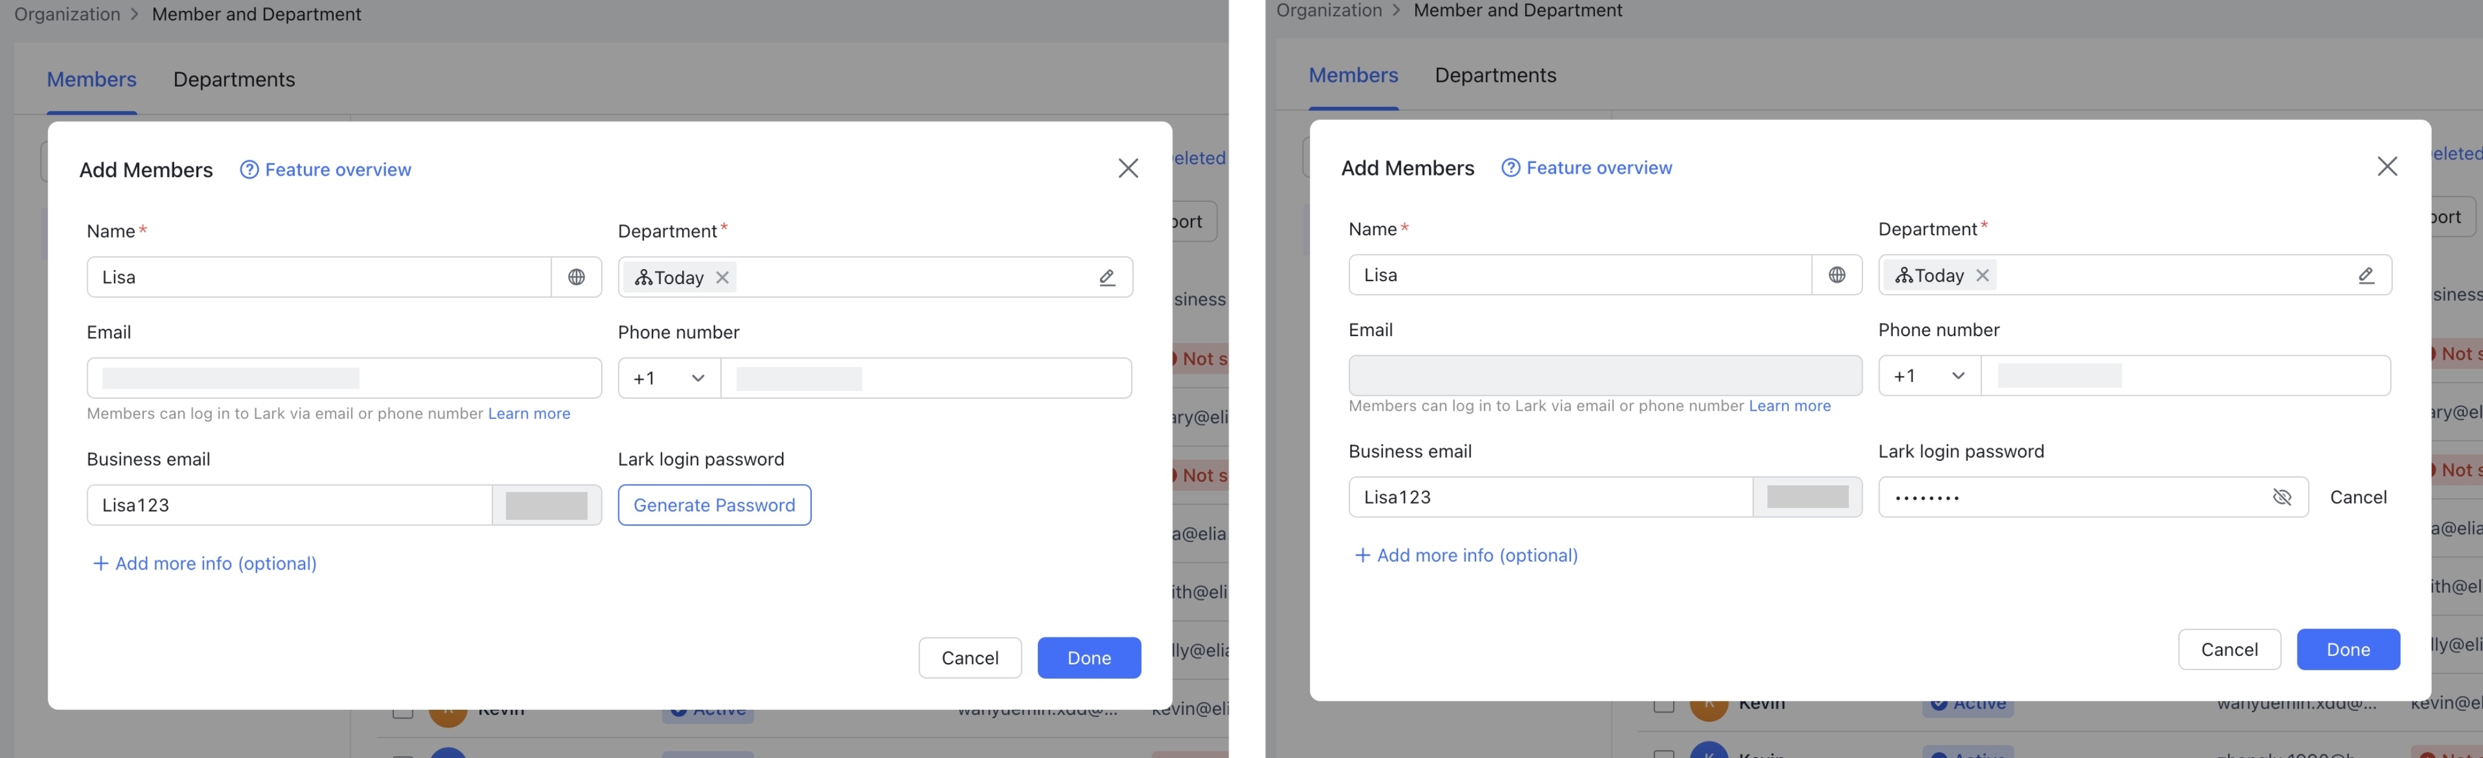The height and width of the screenshot is (758, 2483).
Task: Open the Learn more link
Action: click(528, 413)
